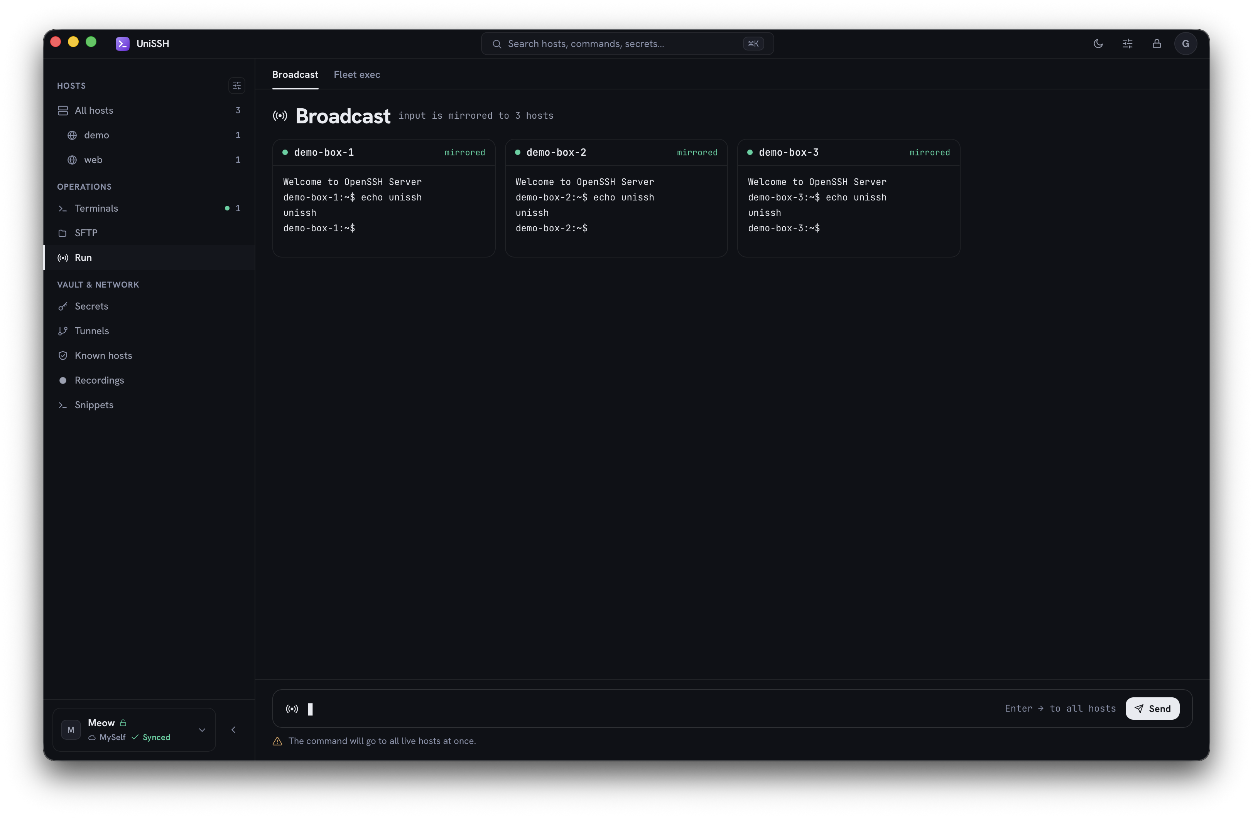Click the broadcast icon in the command bar
This screenshot has width=1253, height=818.
pyautogui.click(x=292, y=709)
